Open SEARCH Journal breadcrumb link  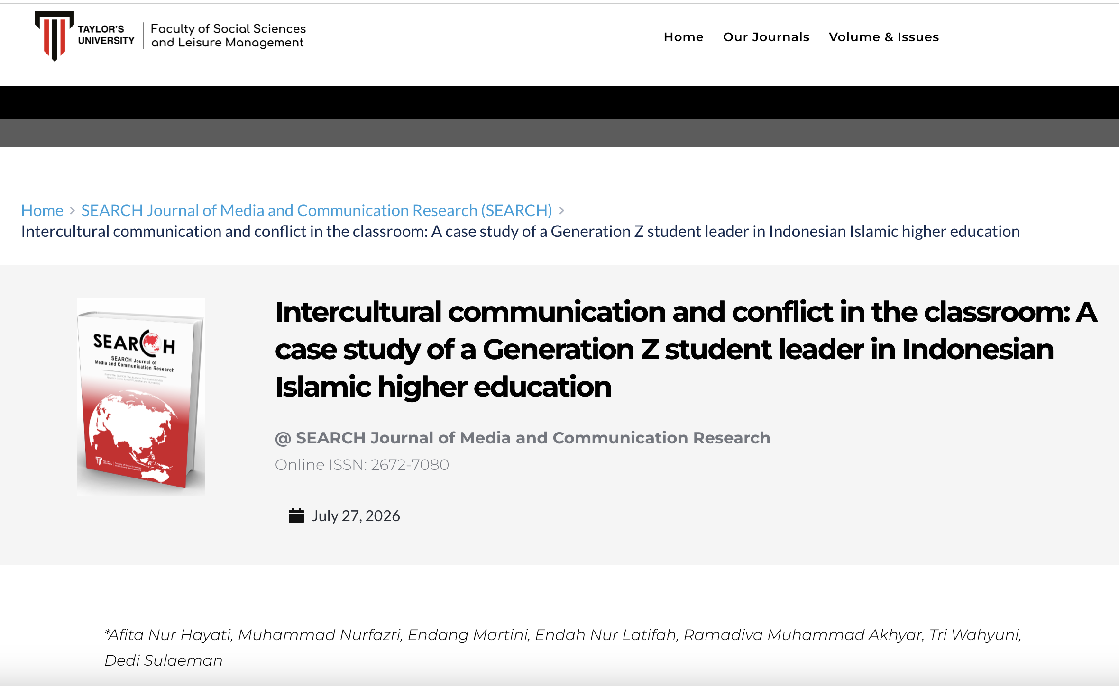pyautogui.click(x=317, y=210)
